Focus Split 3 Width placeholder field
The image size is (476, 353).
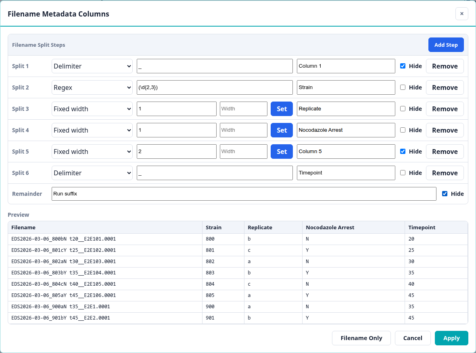pyautogui.click(x=244, y=109)
